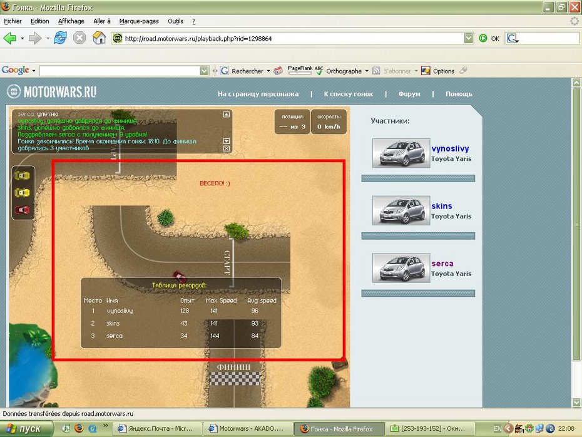Select the first yellow car icon

click(x=23, y=175)
